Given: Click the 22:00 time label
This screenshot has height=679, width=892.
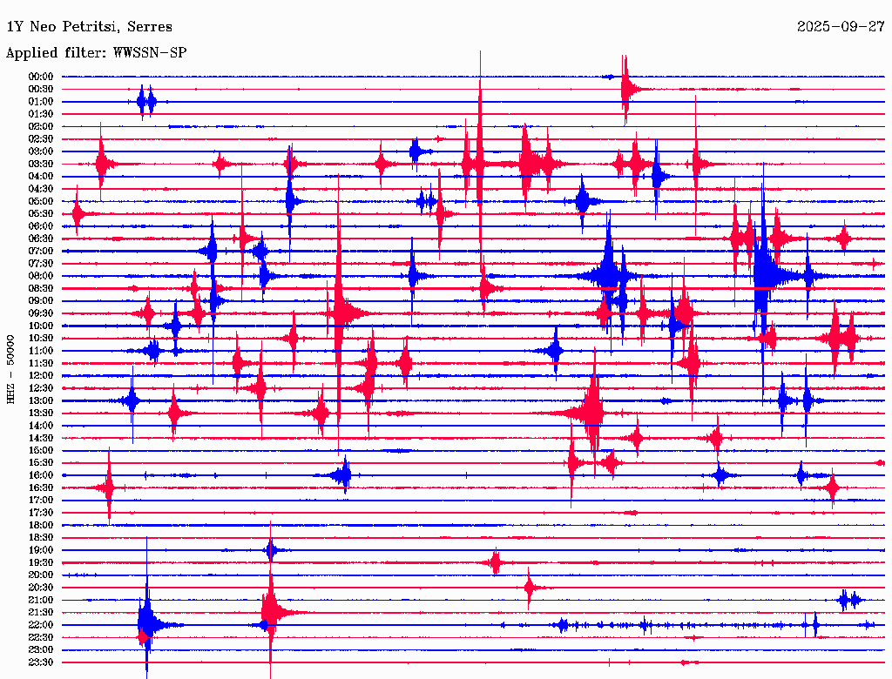Looking at the screenshot, I should [41, 625].
